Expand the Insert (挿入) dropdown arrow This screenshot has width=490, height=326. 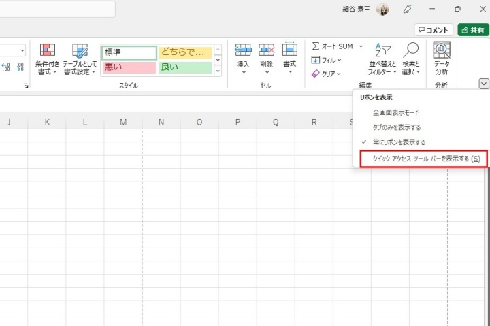(x=244, y=72)
